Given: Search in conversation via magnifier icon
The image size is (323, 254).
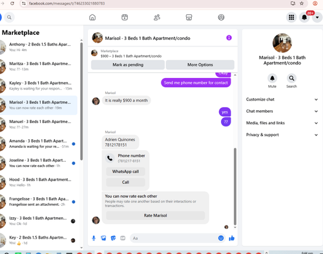Looking at the screenshot, I should 291,78.
